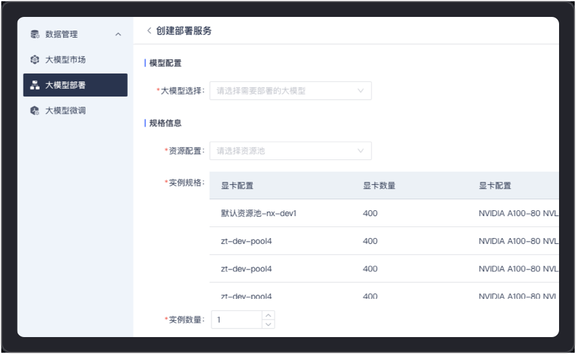
Task: Click the 数据管理 database icon
Action: click(35, 34)
